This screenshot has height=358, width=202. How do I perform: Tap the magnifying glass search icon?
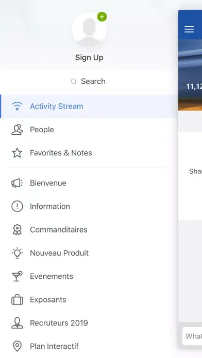click(74, 81)
